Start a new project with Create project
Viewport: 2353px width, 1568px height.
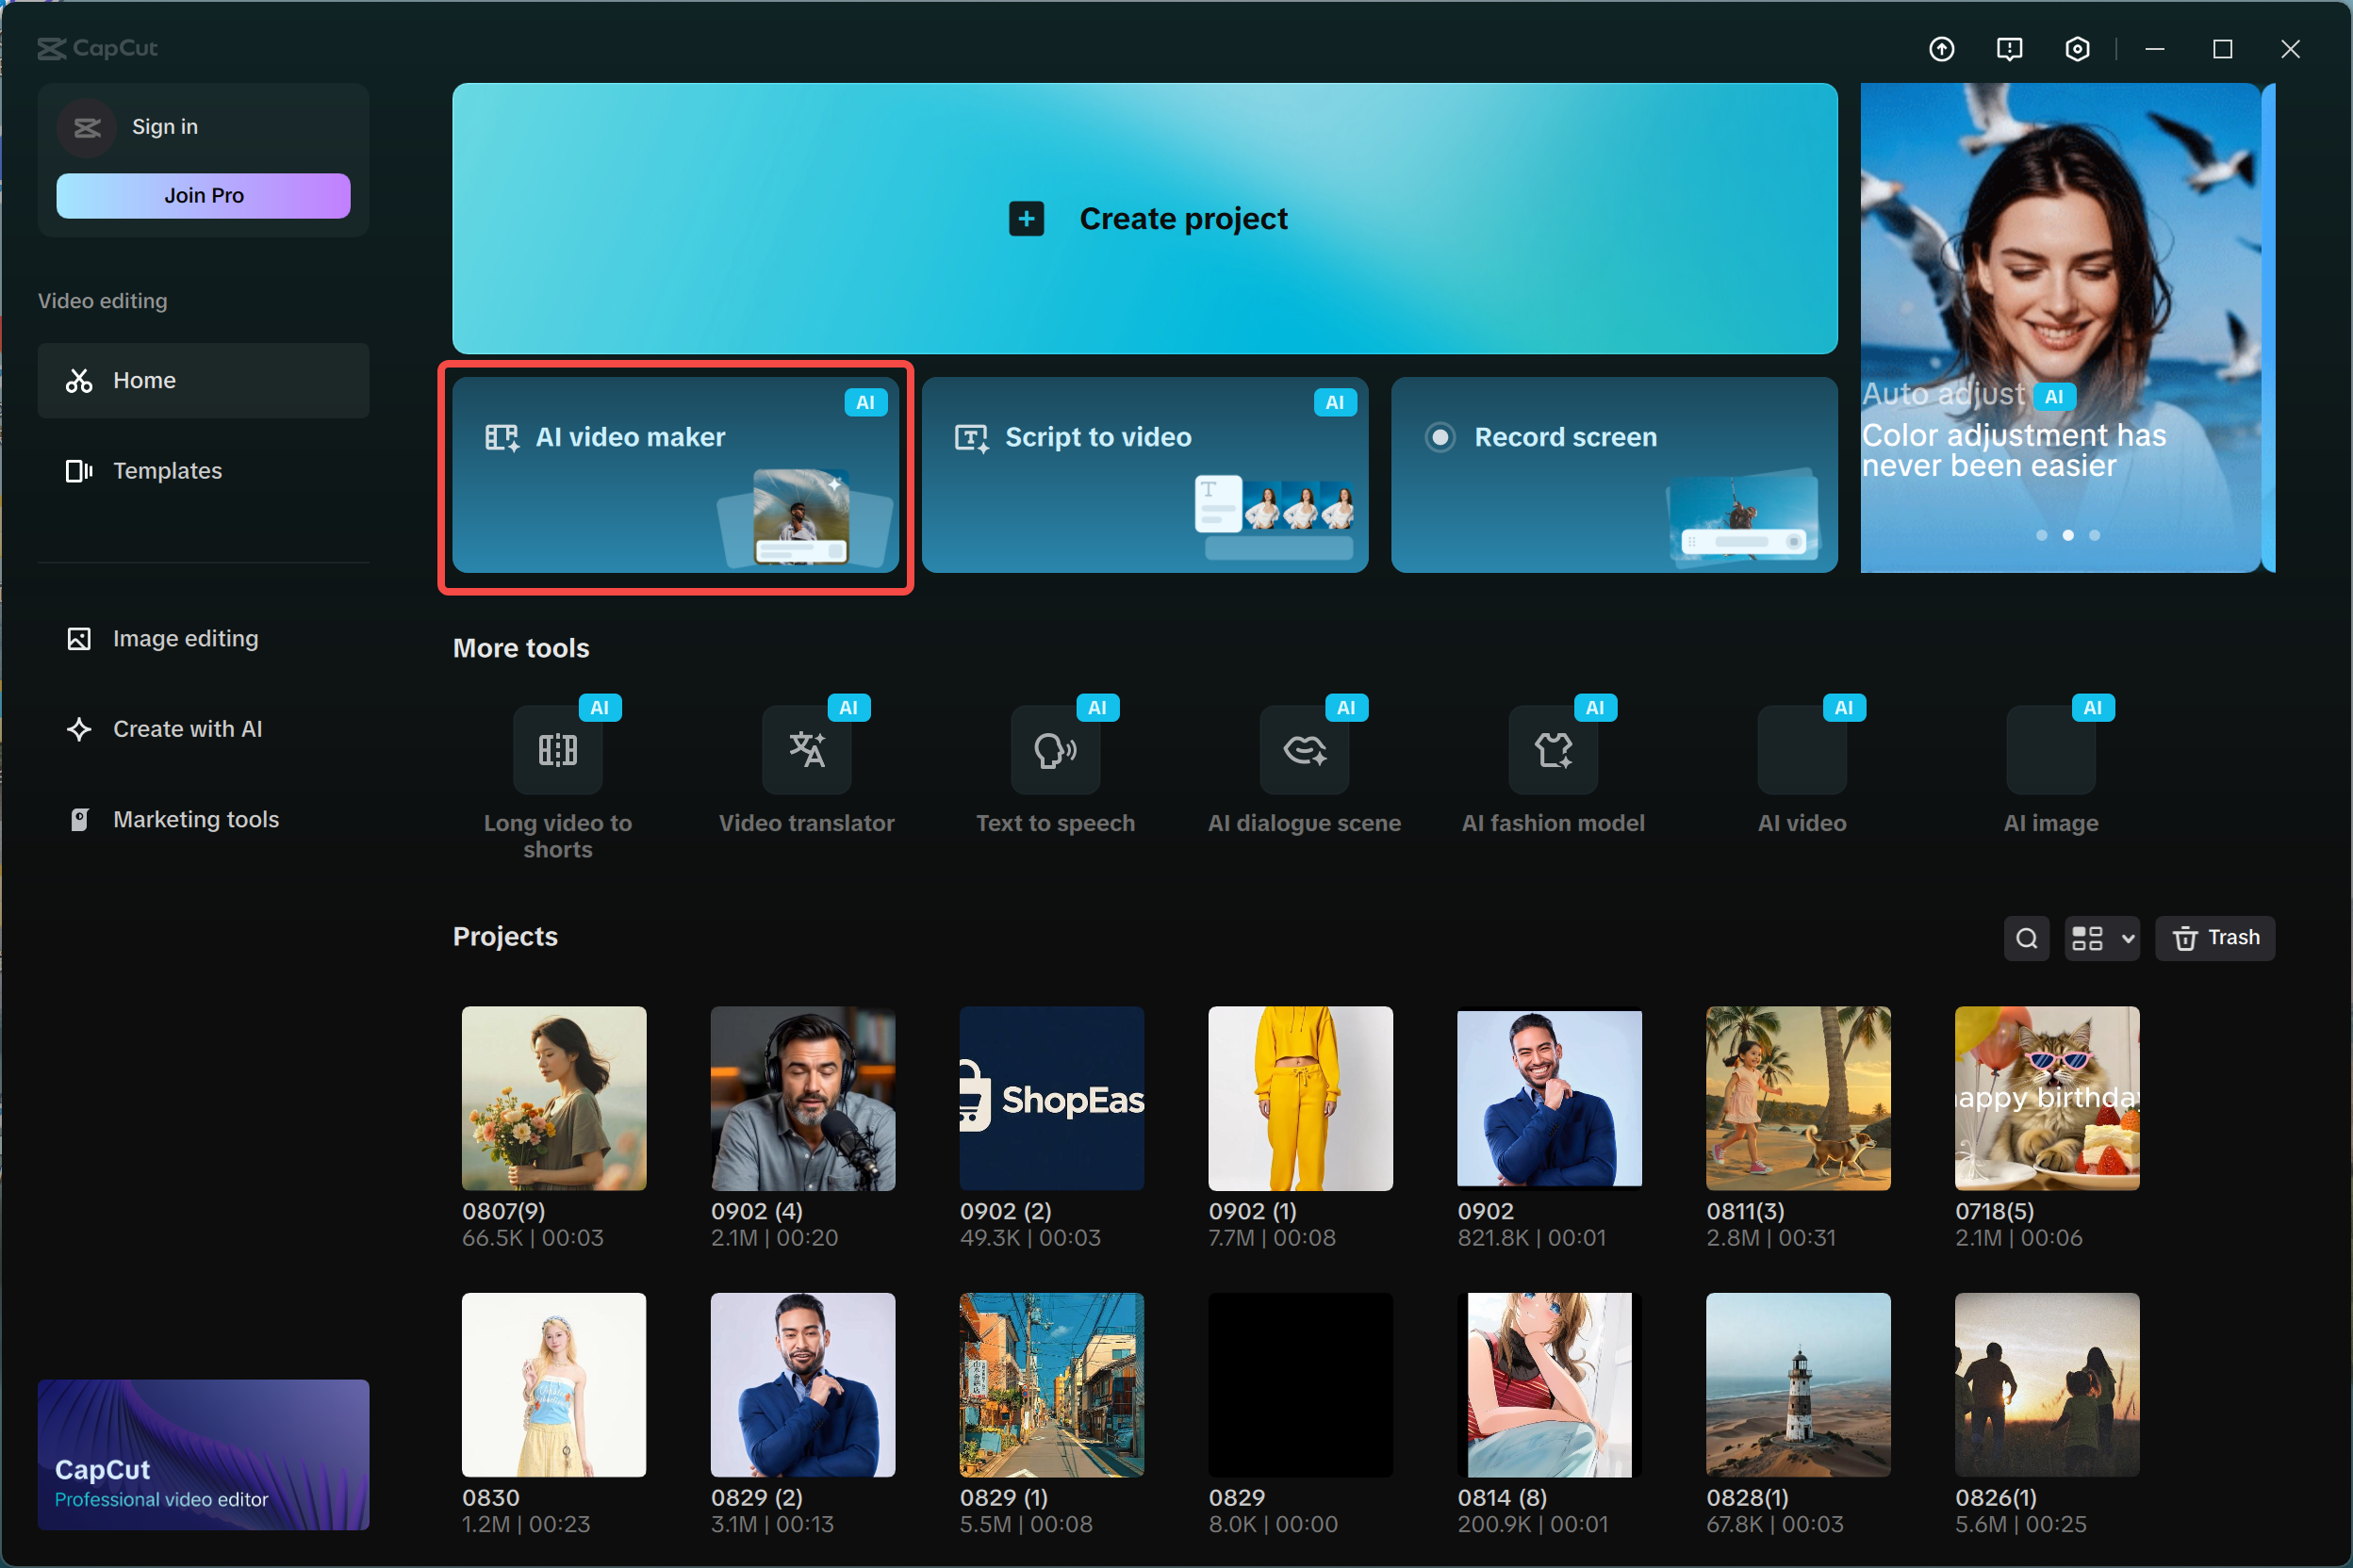click(x=1144, y=218)
